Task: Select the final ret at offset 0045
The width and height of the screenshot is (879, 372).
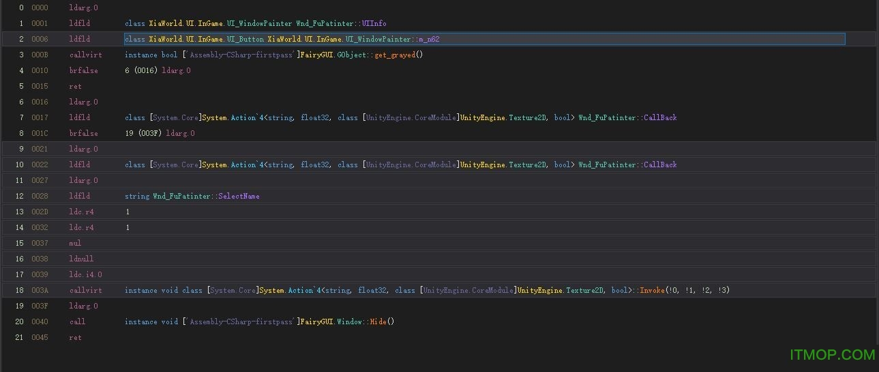Action: (75, 337)
